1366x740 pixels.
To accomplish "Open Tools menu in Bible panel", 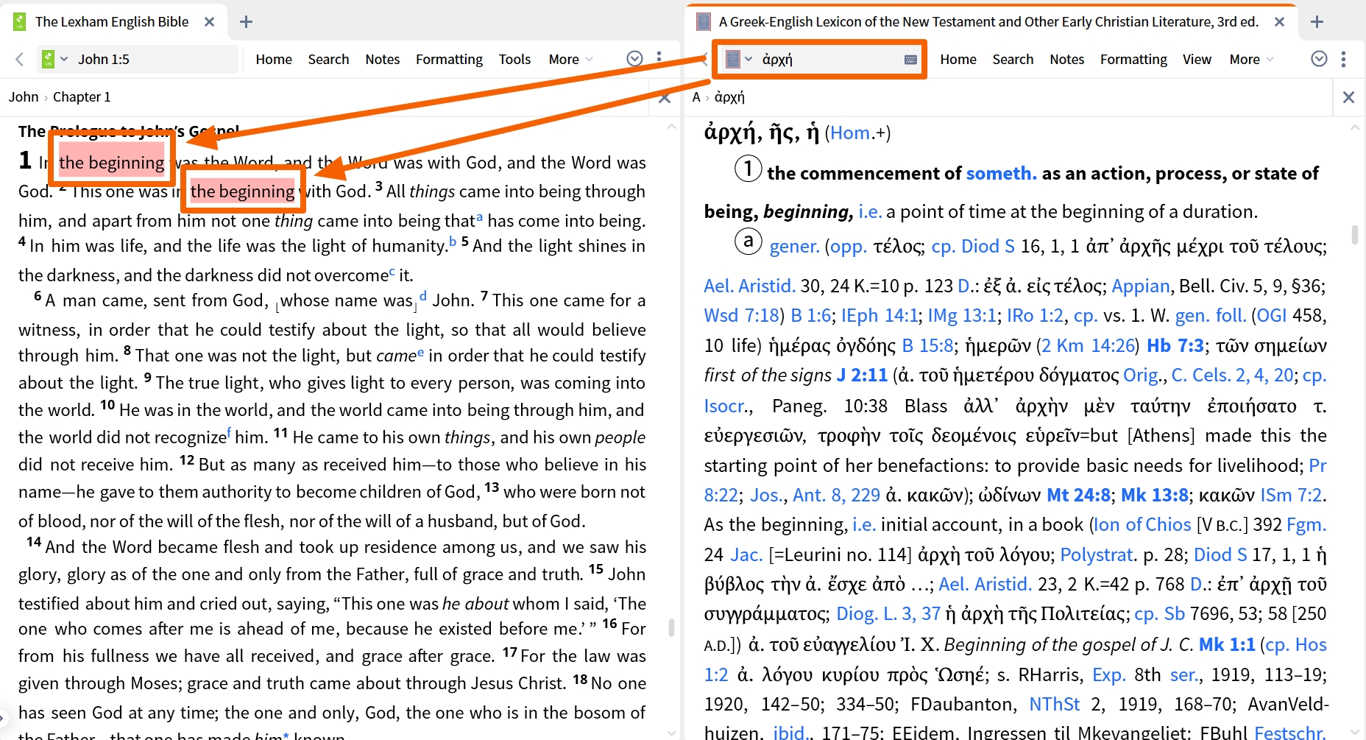I will tap(514, 59).
